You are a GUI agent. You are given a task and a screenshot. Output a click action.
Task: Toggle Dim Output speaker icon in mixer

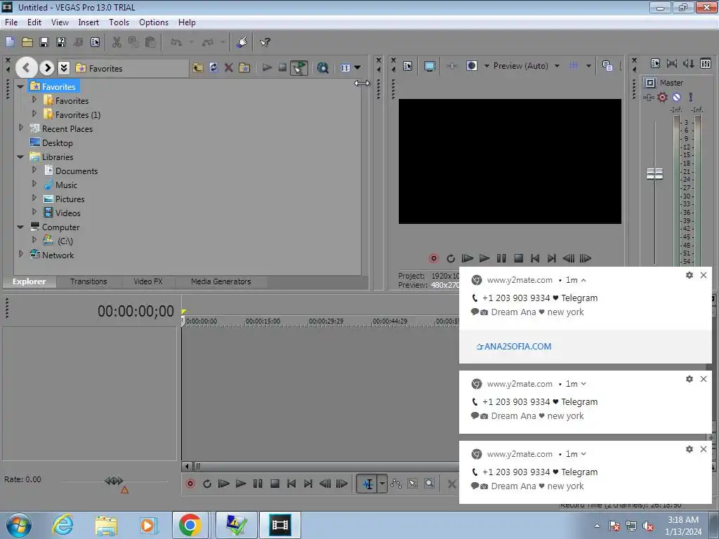(689, 63)
